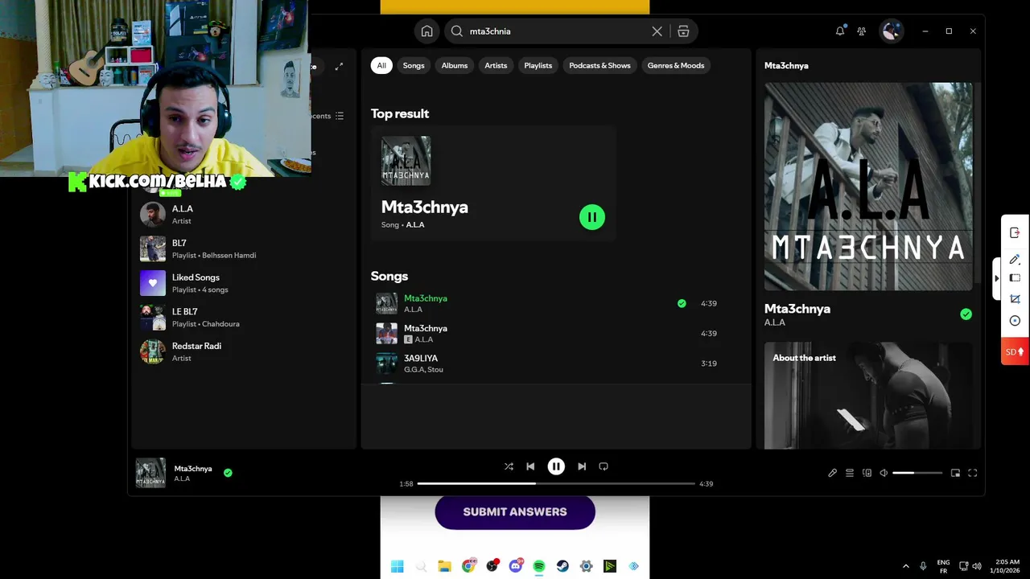Click the album thumbnail in player bar
The height and width of the screenshot is (579, 1030).
[150, 473]
